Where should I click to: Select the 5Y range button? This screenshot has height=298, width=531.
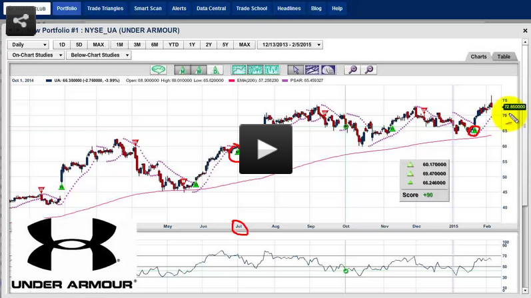[225, 45]
